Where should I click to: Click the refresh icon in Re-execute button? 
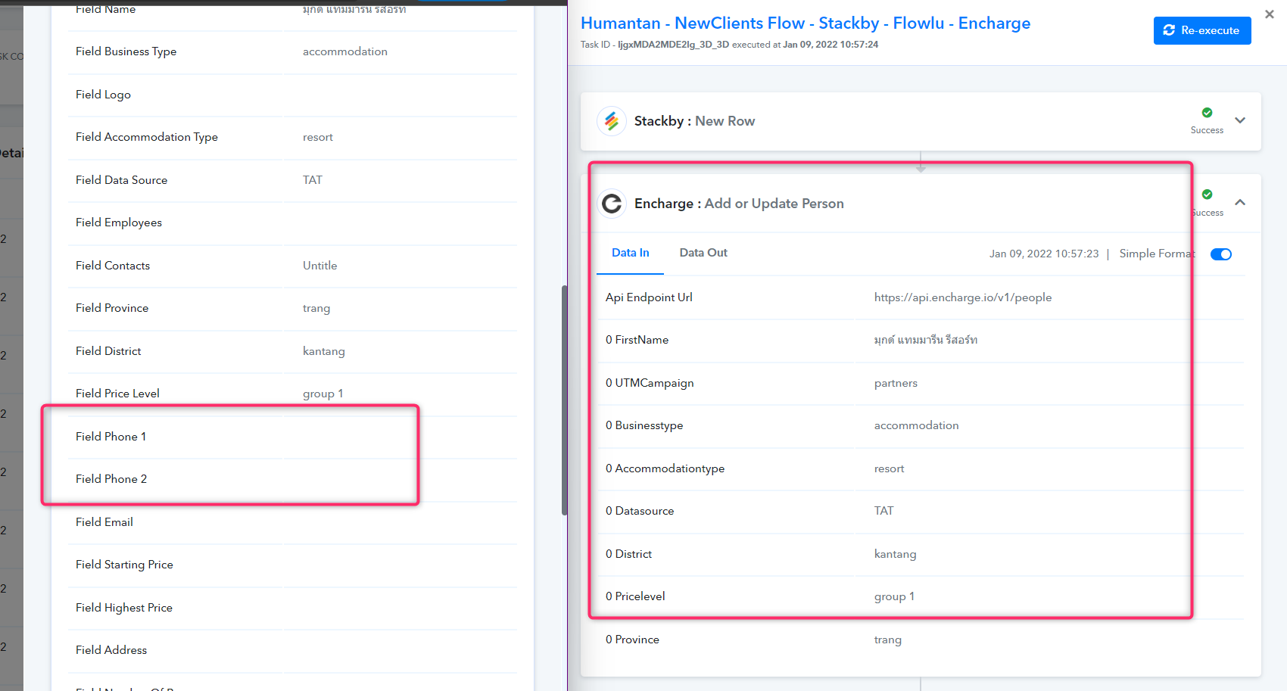(x=1169, y=30)
